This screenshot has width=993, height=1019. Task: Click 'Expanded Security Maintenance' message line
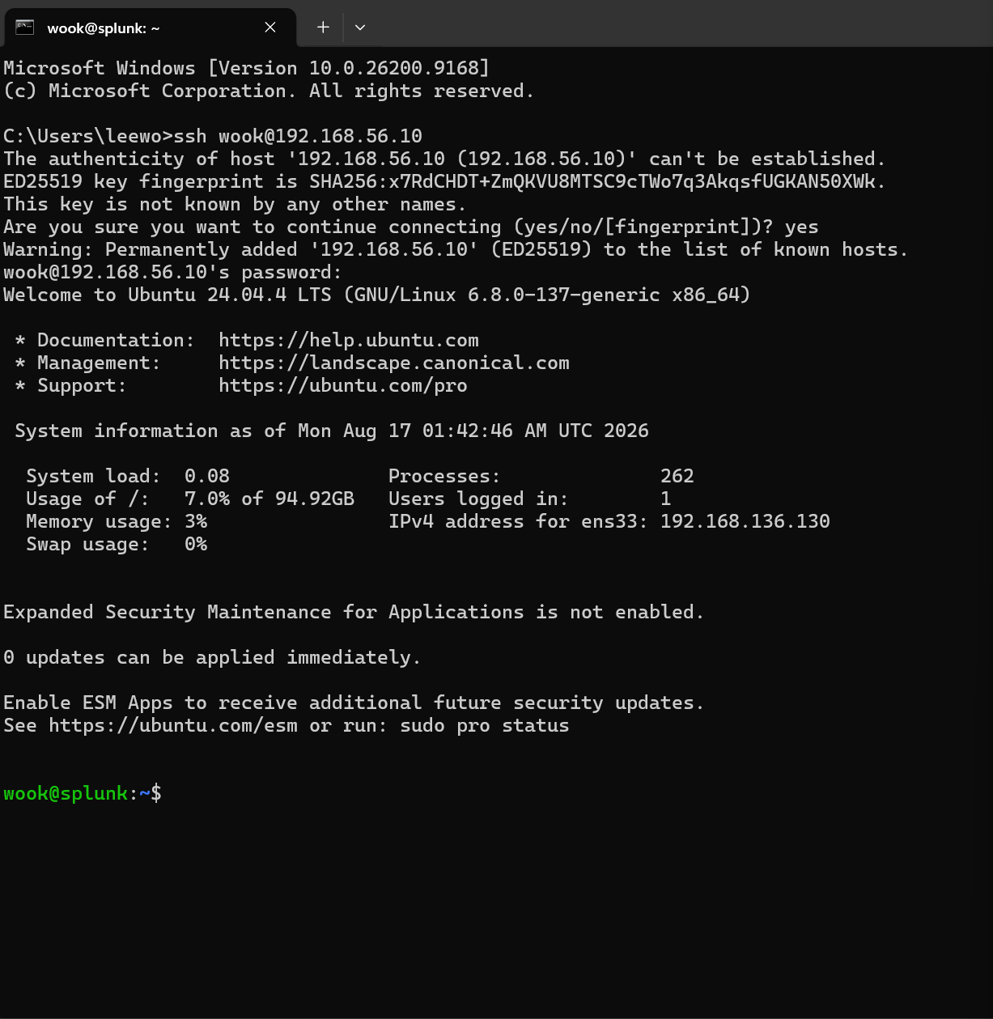tap(354, 613)
